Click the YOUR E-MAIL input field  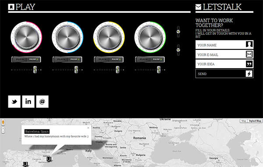(x=224, y=54)
